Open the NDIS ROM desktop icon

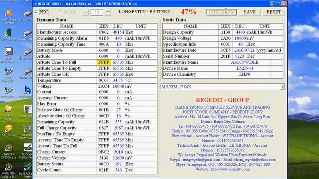[x=9, y=90]
